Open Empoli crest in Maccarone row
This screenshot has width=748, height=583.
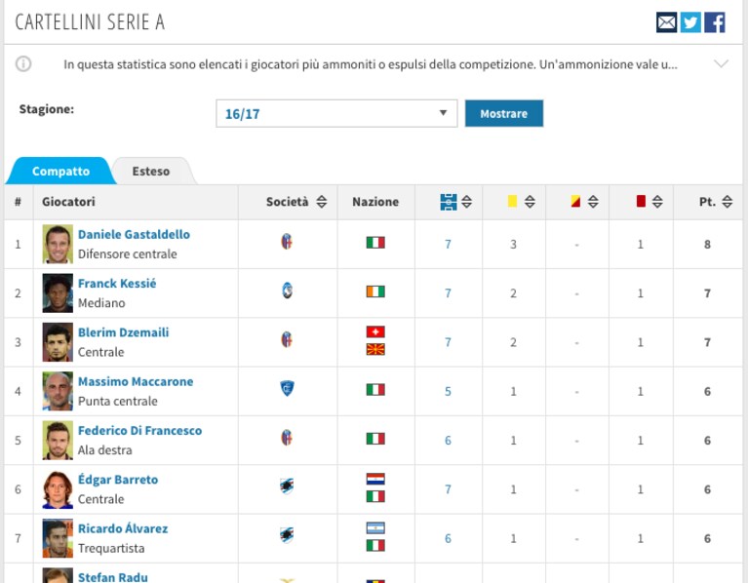(x=287, y=389)
